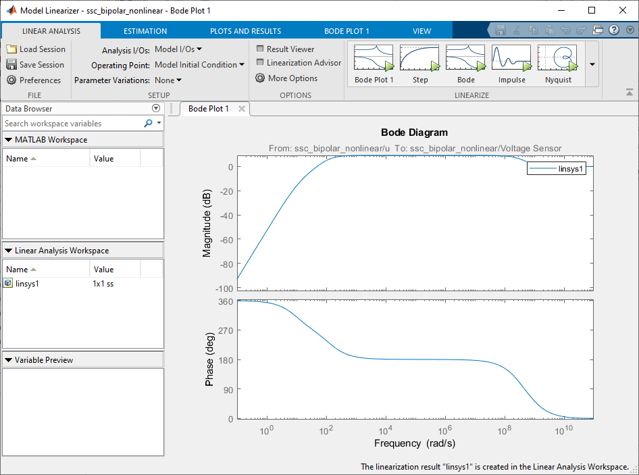This screenshot has width=639, height=475.
Task: Open the Help question mark icon
Action: coord(614,30)
